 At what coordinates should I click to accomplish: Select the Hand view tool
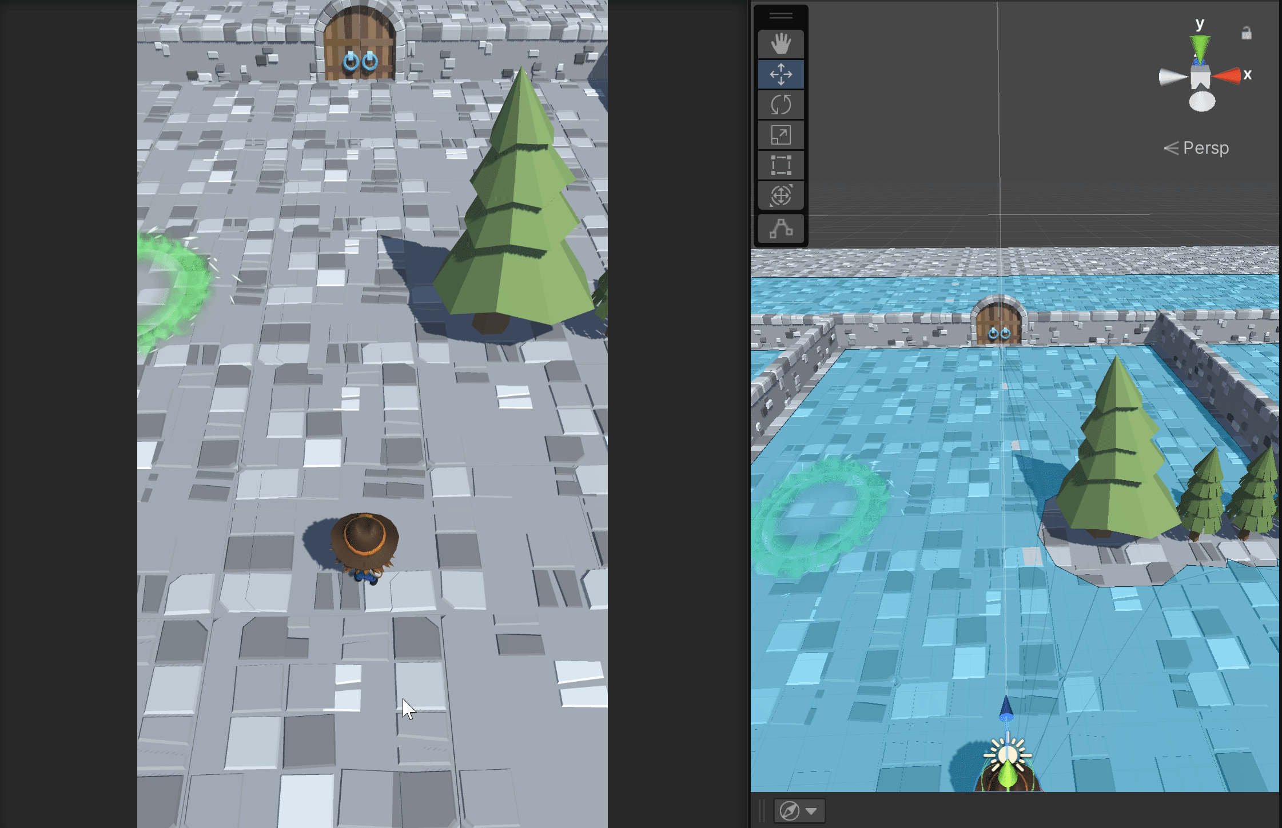click(x=781, y=44)
